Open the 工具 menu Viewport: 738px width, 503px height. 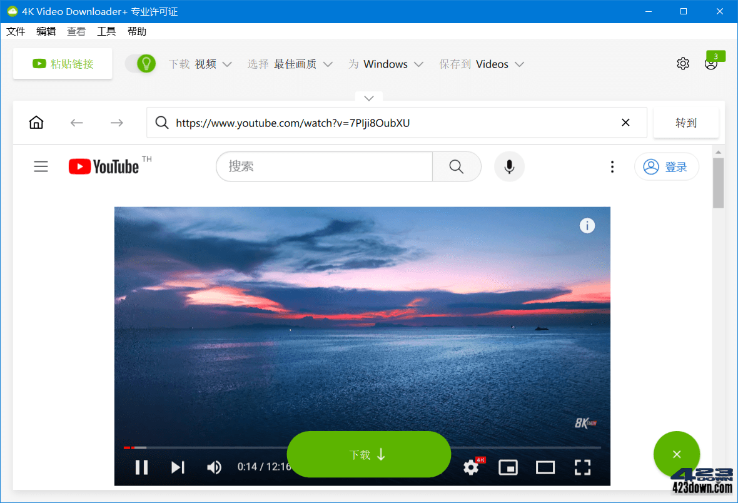(106, 31)
